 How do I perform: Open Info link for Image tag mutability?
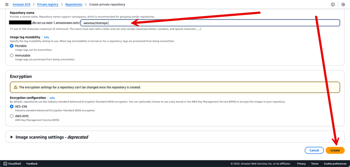[47, 37]
